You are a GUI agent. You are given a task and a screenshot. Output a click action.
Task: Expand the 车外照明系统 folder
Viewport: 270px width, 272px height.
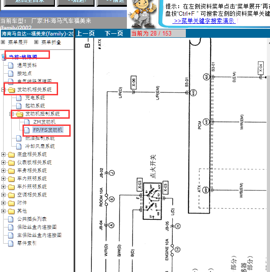click(3, 187)
